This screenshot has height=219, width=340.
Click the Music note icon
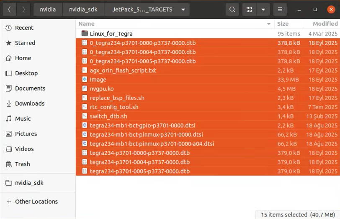click(x=9, y=118)
